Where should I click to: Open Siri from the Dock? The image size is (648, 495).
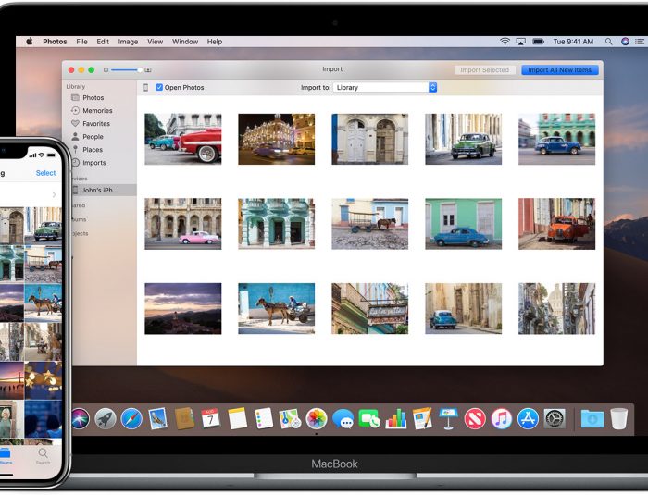(x=80, y=418)
